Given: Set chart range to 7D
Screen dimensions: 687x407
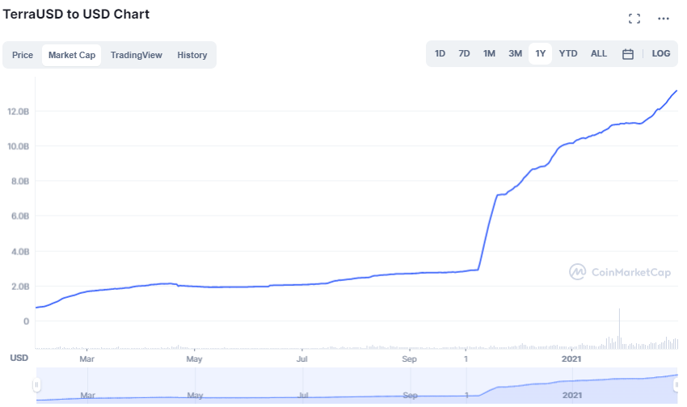Looking at the screenshot, I should pos(464,53).
